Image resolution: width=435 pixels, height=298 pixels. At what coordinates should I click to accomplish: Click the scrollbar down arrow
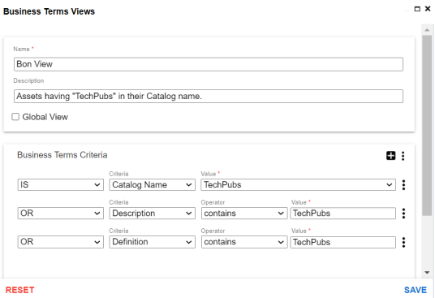[x=427, y=273]
